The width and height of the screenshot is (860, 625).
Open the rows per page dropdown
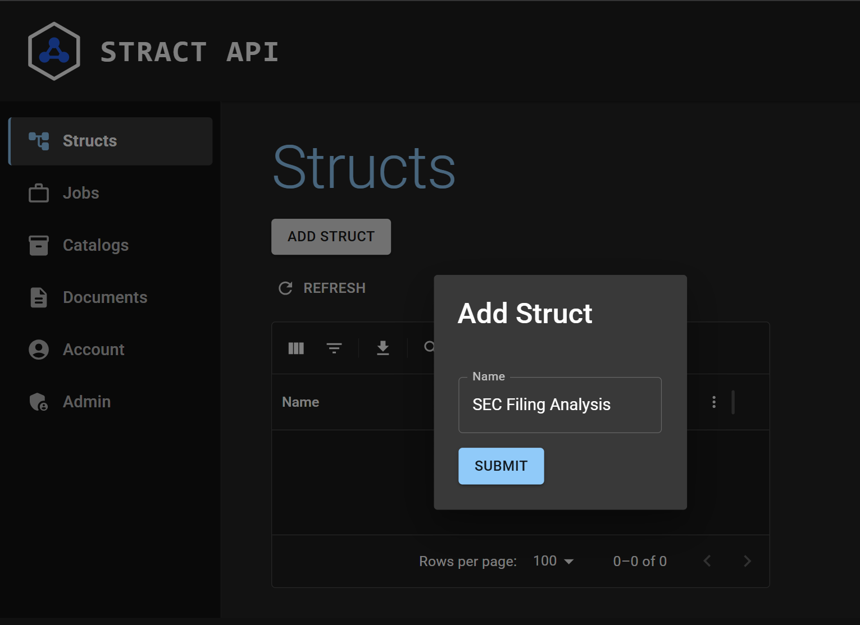tap(553, 561)
